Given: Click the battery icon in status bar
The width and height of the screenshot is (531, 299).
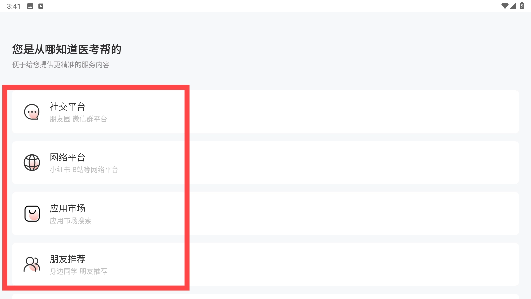Looking at the screenshot, I should pos(522,6).
